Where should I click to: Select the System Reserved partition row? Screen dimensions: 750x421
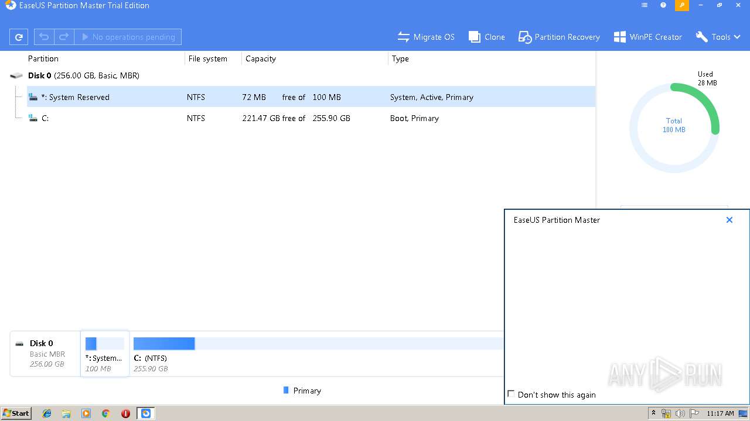pos(311,97)
